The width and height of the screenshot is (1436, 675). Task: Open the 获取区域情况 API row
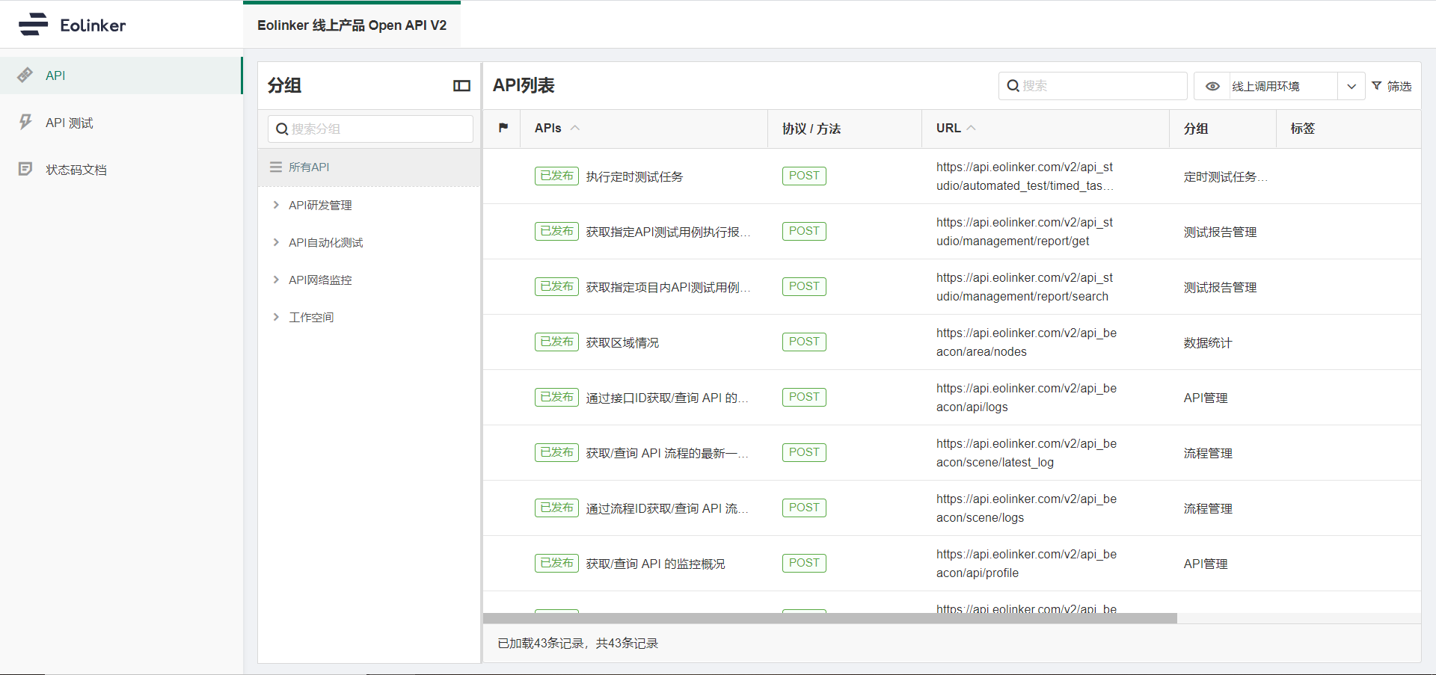point(622,342)
